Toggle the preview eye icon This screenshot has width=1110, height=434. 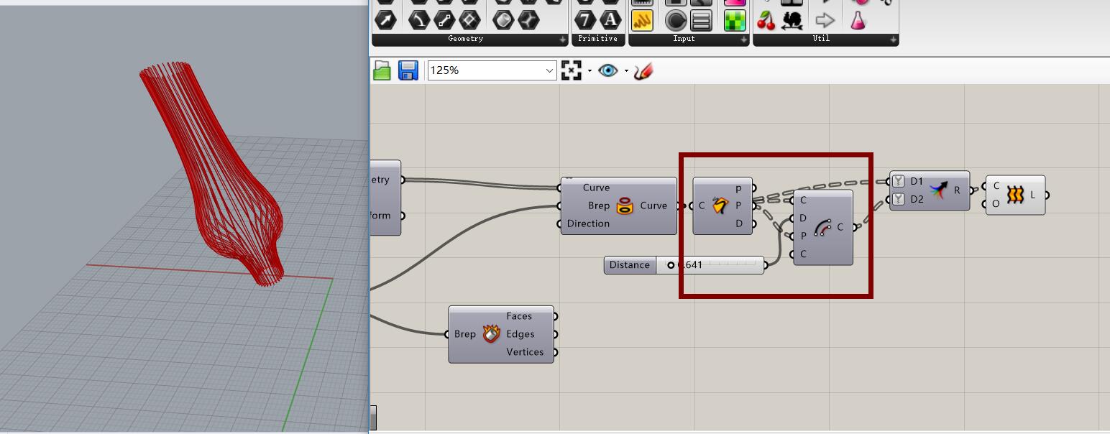pyautogui.click(x=607, y=70)
